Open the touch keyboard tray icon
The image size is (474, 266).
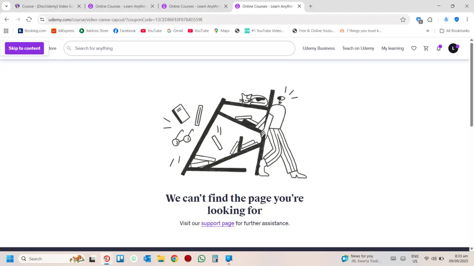[x=393, y=259]
